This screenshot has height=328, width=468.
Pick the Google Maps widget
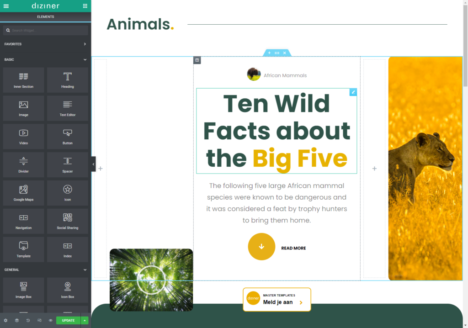(x=24, y=193)
